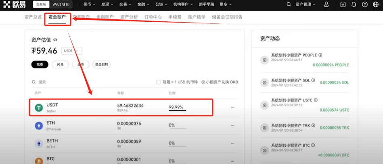Click the USDT Tether coin icon
Viewport: 383px width, 164px height.
click(x=39, y=108)
